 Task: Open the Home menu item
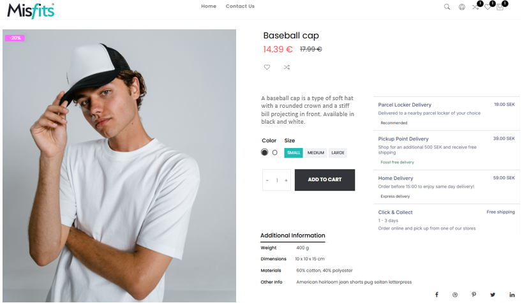point(209,6)
